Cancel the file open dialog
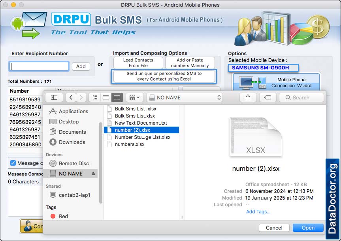Screen dimensions: 341x241 coord(274,228)
